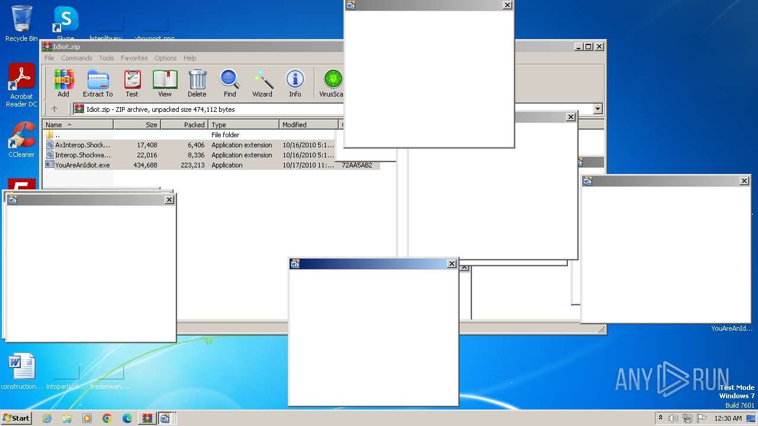
Task: Close the blank popup at the left edge
Action: (x=169, y=200)
